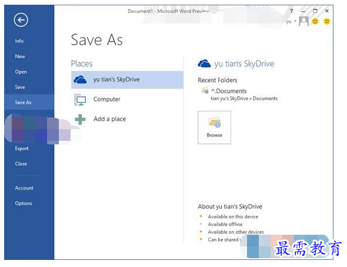Click the SkyDrive cloud icon in Places

pyautogui.click(x=80, y=79)
